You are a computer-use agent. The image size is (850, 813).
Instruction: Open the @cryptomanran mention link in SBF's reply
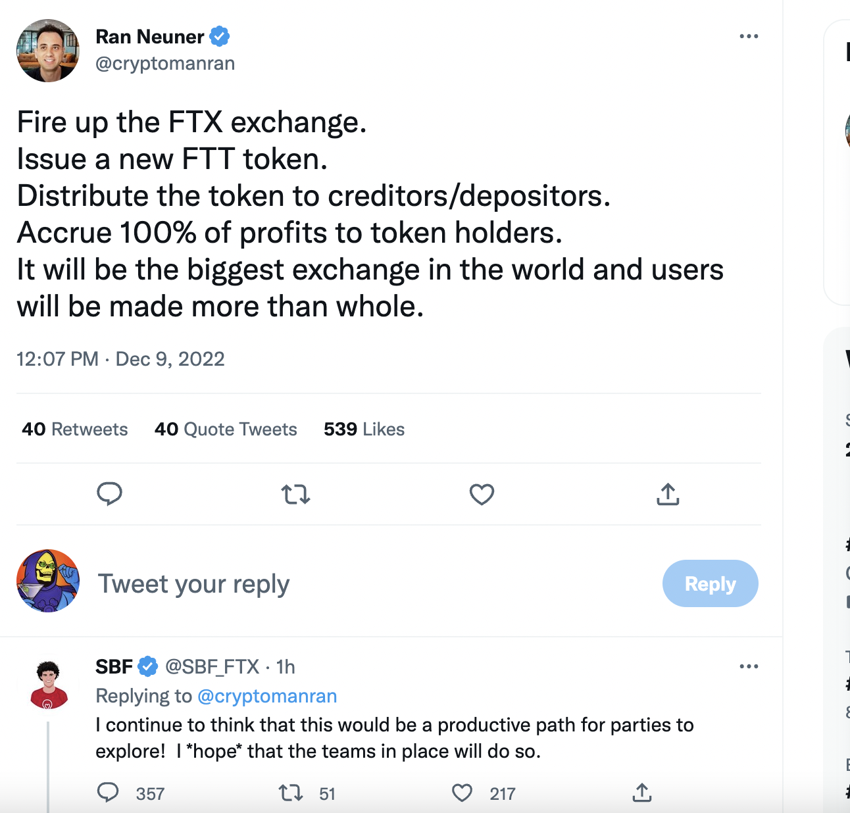267,696
